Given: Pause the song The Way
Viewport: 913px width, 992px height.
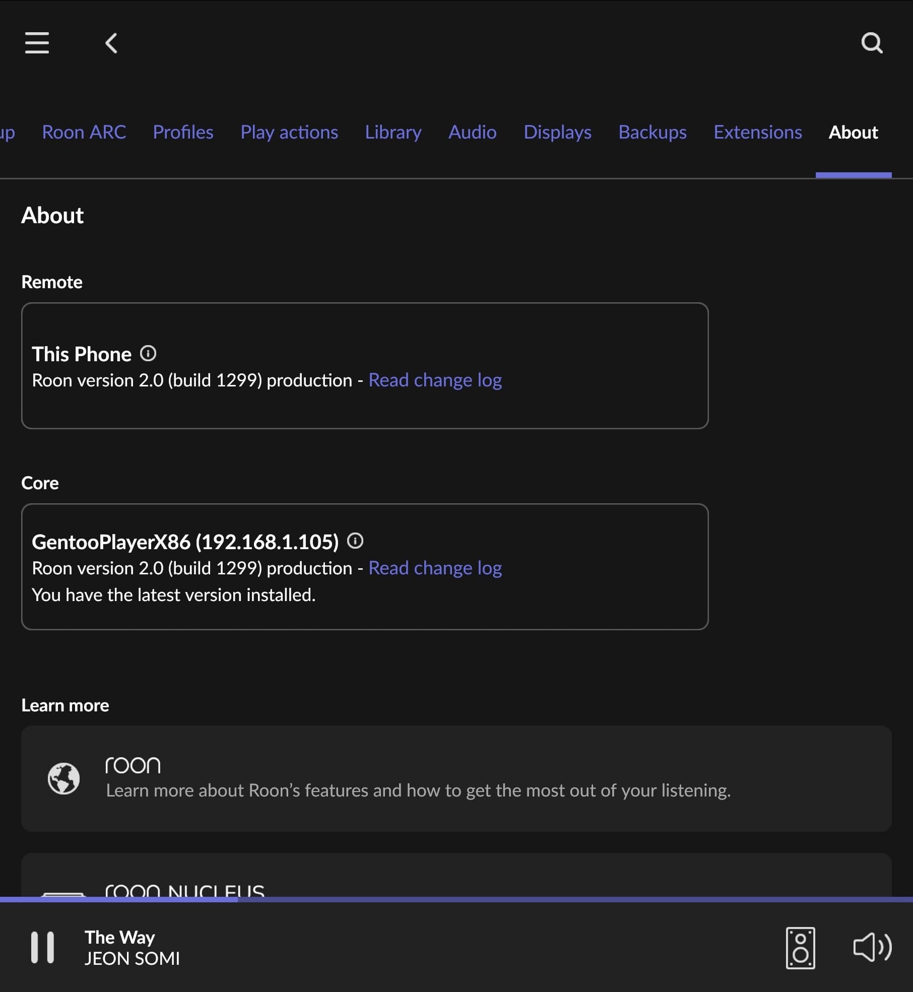Looking at the screenshot, I should pyautogui.click(x=42, y=947).
